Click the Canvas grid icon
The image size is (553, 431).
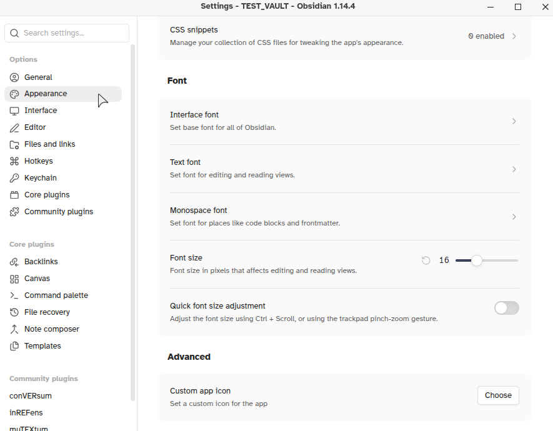tap(14, 279)
